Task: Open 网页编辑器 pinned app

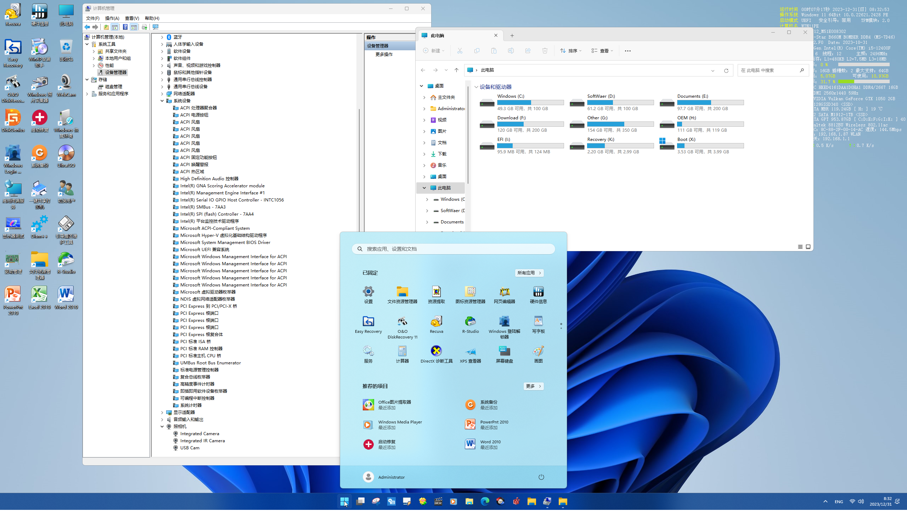Action: click(x=504, y=295)
